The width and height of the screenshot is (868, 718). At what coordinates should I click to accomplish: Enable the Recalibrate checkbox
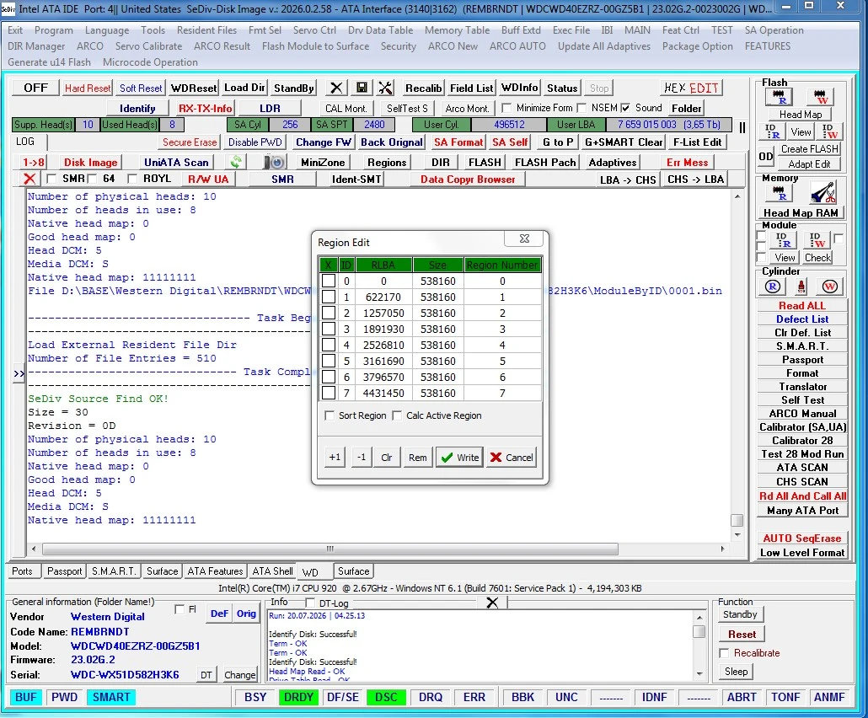(724, 653)
